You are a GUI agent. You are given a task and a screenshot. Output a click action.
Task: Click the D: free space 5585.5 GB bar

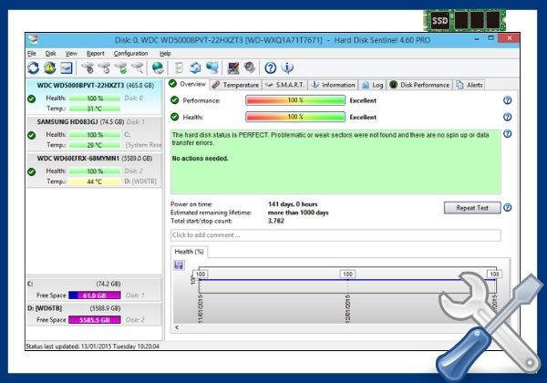point(95,320)
